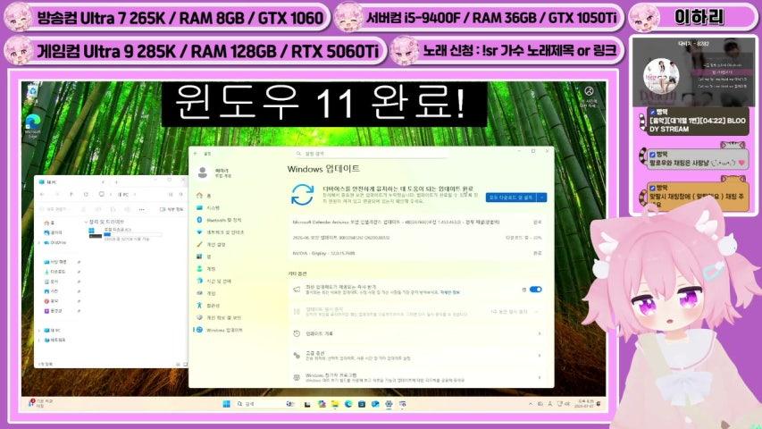The image size is (762, 429).
Task: Open 사진 folder in Explorer sidebar
Action: pos(51,291)
